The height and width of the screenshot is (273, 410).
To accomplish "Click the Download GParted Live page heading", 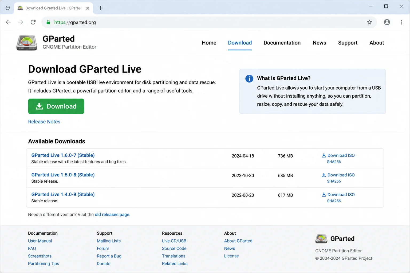I will click(x=85, y=69).
